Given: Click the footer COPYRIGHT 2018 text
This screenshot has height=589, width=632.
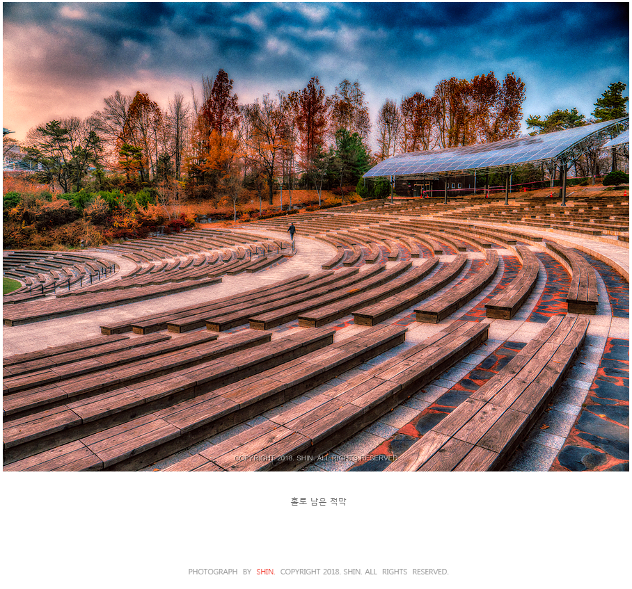Looking at the screenshot, I should [x=310, y=572].
